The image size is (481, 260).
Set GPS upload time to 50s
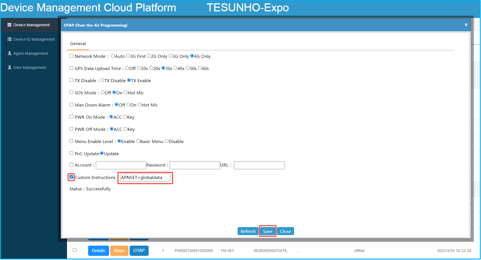point(187,68)
